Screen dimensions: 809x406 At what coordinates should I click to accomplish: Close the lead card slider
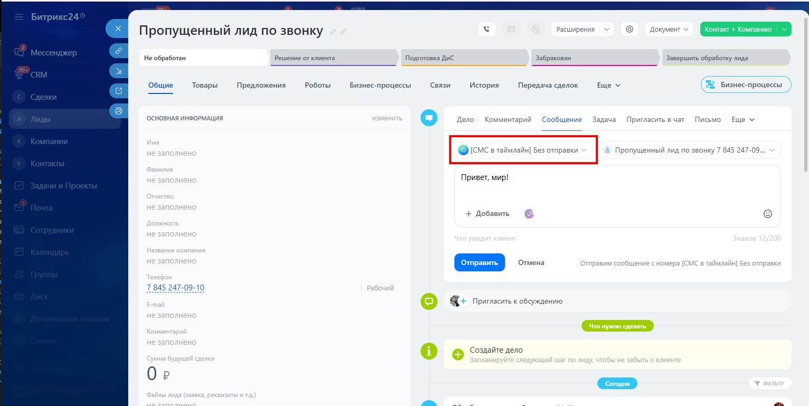[118, 29]
